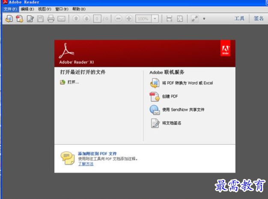Click the 创建 PDF document icon
This screenshot has width=268, height=199.
tap(155, 97)
